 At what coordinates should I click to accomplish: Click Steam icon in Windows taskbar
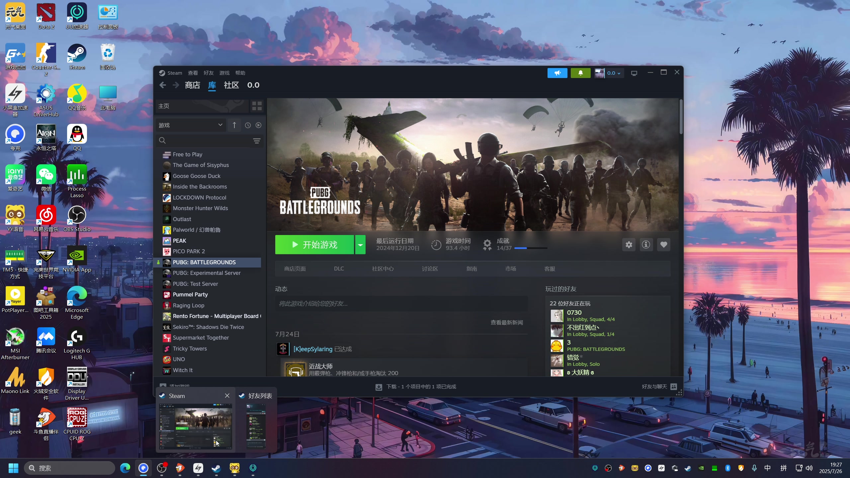pyautogui.click(x=216, y=468)
